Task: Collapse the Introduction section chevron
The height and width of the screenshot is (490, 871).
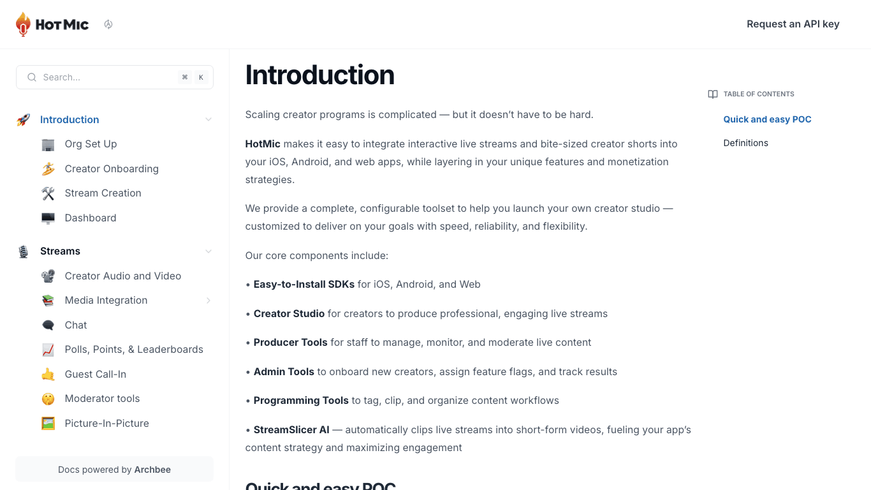Action: tap(209, 119)
